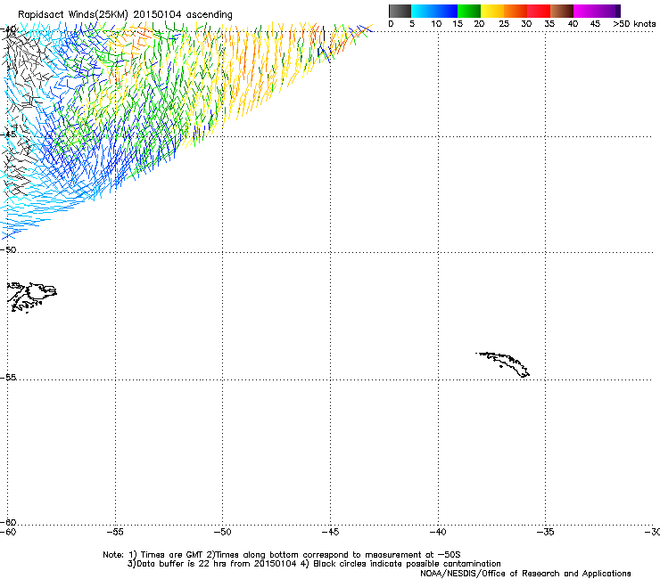Click the green 15-20 knots legend color
Viewport: 660px width, 579px height.
pyautogui.click(x=469, y=11)
